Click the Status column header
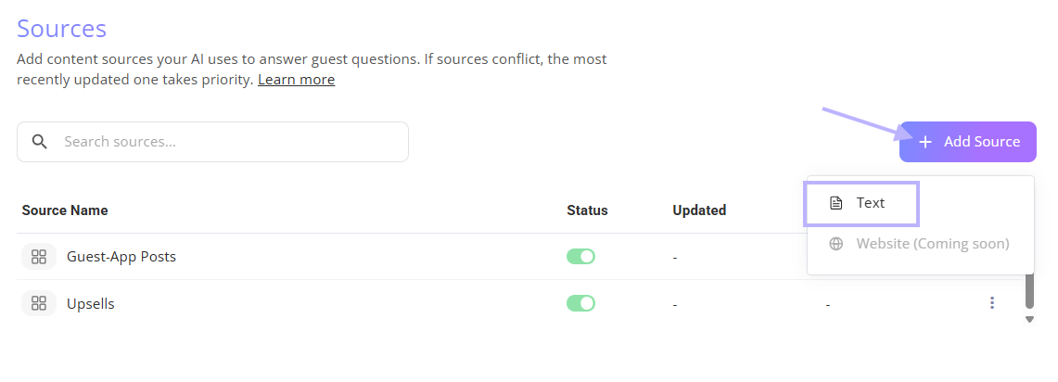The height and width of the screenshot is (382, 1058). point(587,210)
